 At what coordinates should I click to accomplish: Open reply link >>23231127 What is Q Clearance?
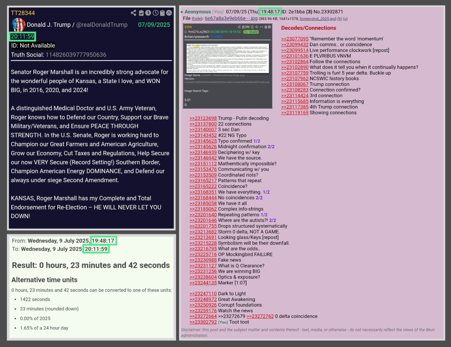[x=203, y=266]
